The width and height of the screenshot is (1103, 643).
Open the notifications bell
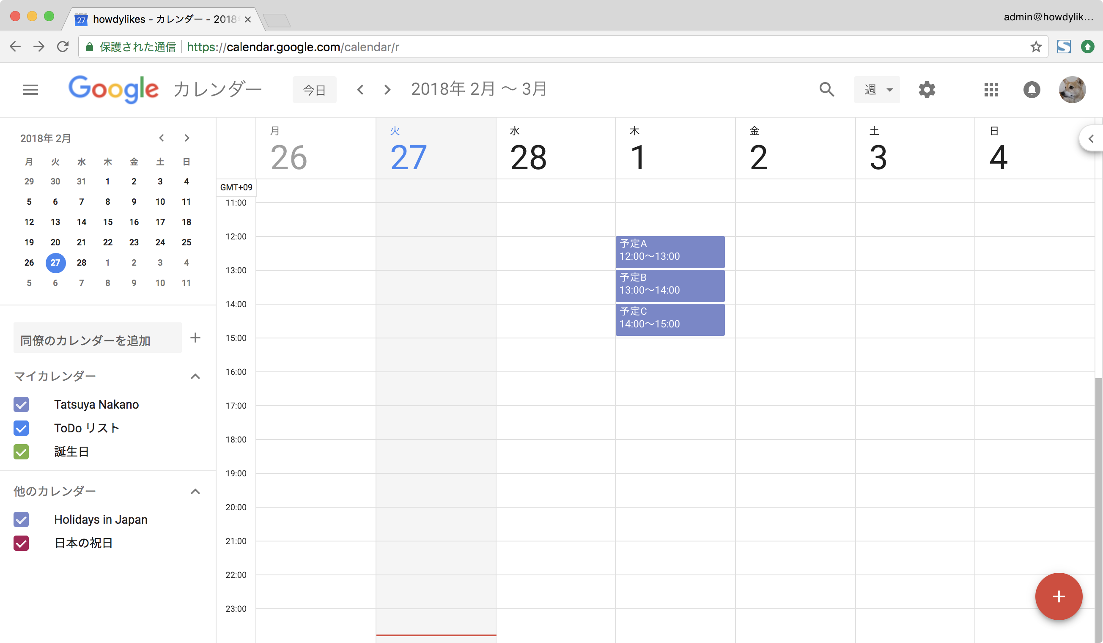(1031, 90)
